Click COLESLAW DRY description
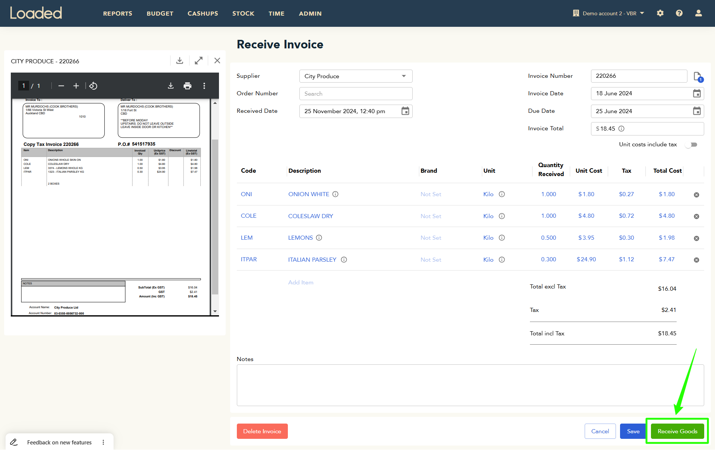The image size is (715, 450). (x=311, y=216)
